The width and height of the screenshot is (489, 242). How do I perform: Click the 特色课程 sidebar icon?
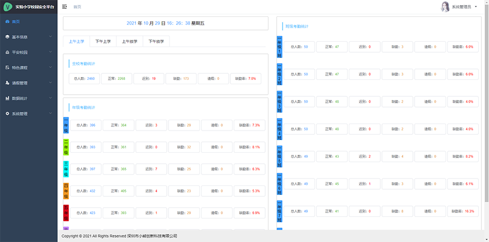[7, 68]
